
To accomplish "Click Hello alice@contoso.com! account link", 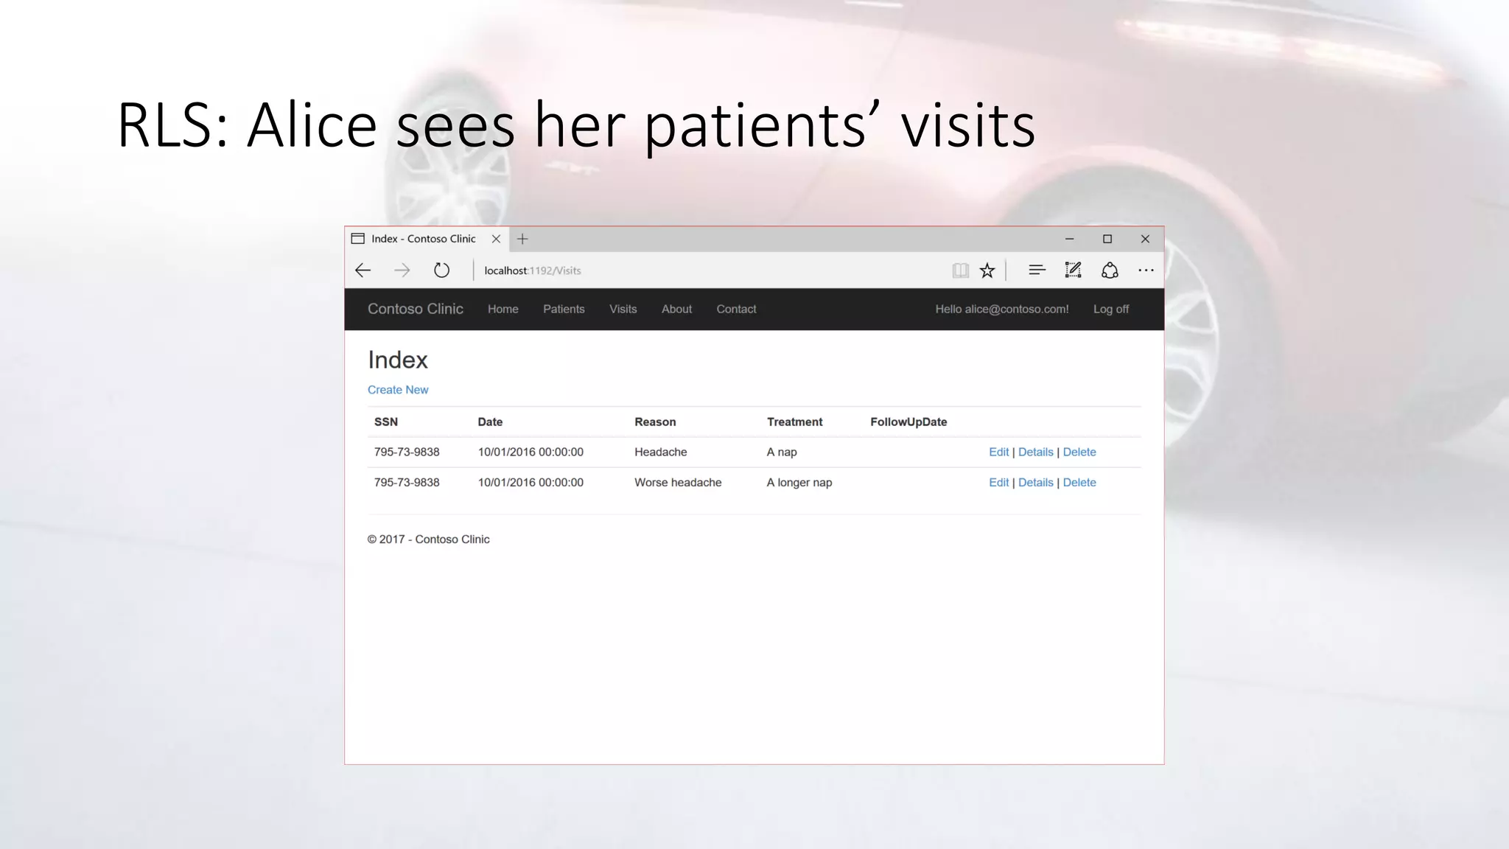I will pos(1002,309).
